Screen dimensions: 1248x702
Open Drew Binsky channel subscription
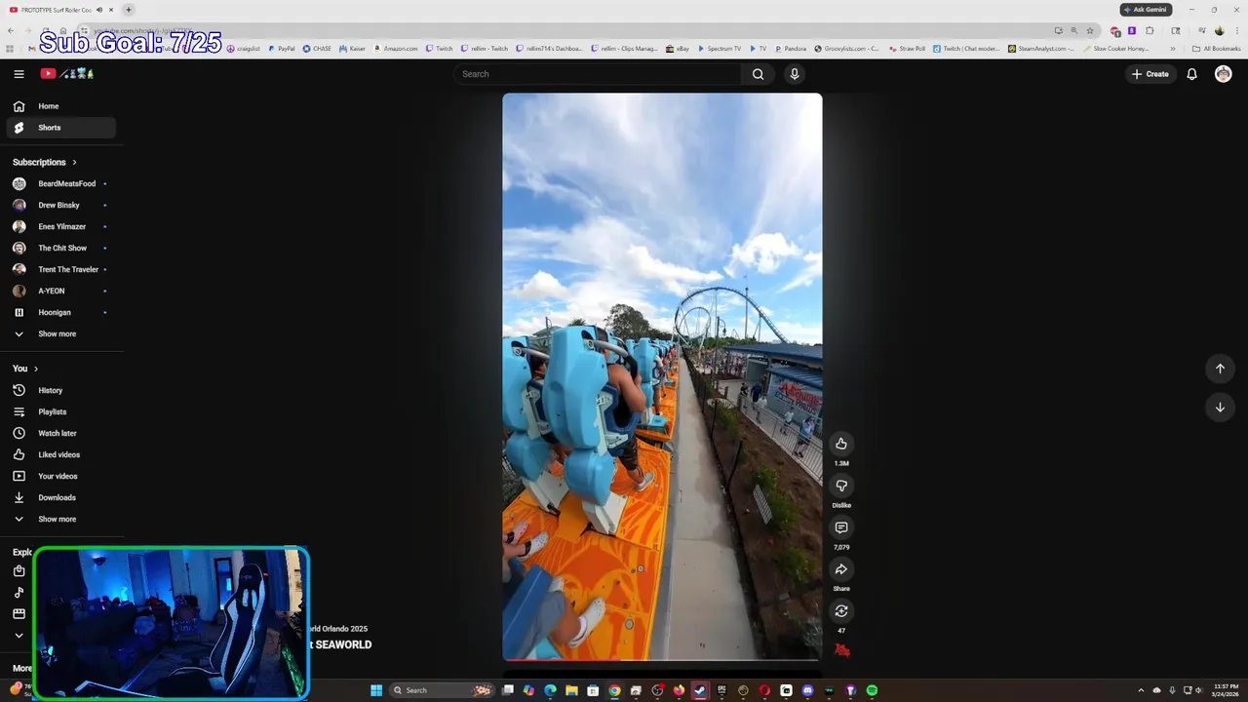(x=61, y=205)
